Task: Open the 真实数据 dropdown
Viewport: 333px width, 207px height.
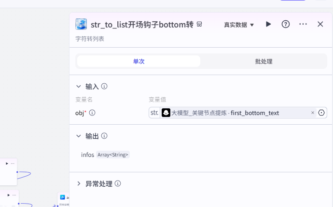Action: click(239, 25)
